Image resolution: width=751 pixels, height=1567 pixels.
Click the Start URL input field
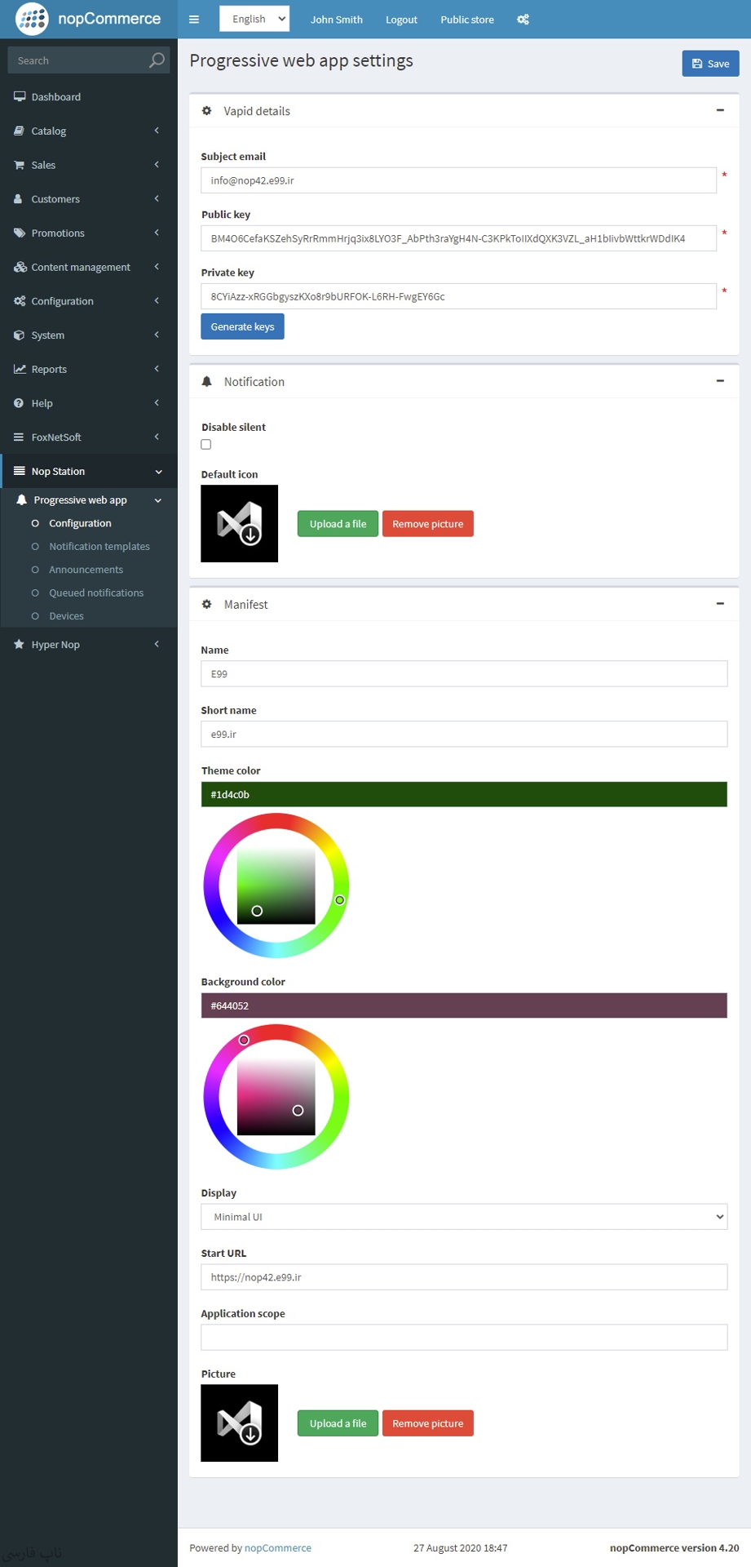(463, 1277)
